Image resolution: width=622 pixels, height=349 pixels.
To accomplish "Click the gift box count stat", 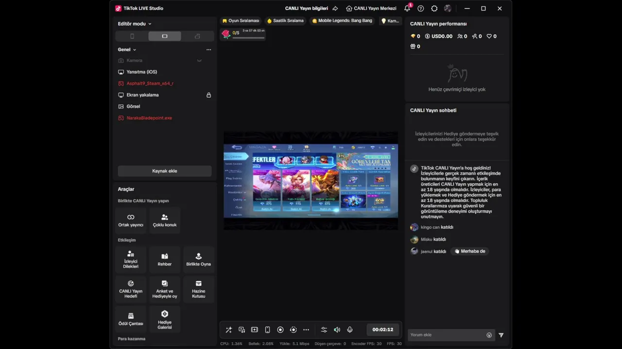I will pos(415,47).
